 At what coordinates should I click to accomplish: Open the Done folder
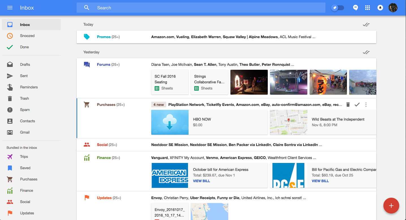tap(31, 47)
